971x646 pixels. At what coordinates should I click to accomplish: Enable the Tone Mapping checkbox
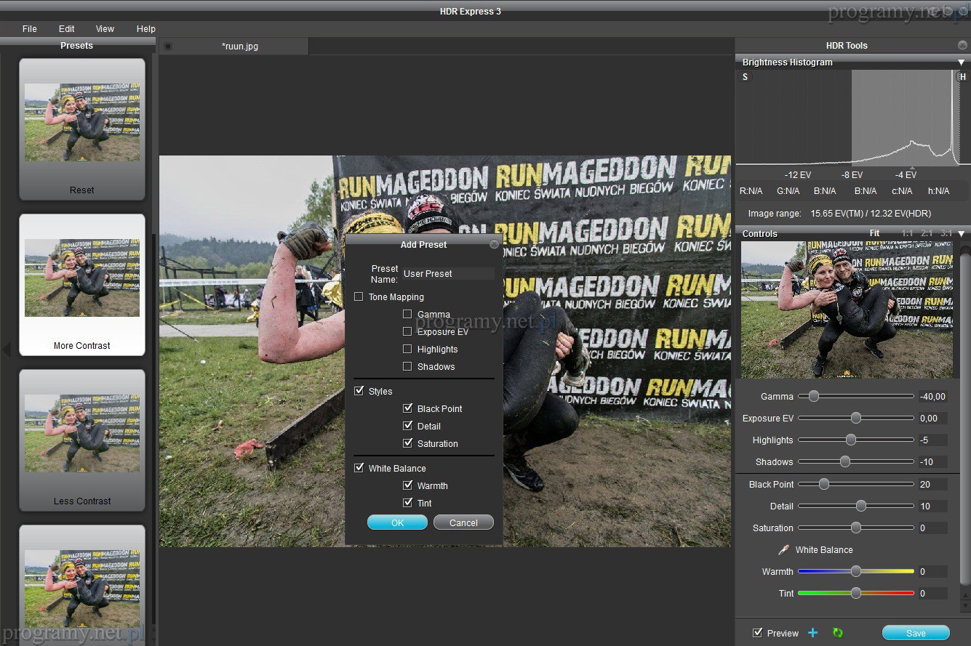(x=359, y=296)
